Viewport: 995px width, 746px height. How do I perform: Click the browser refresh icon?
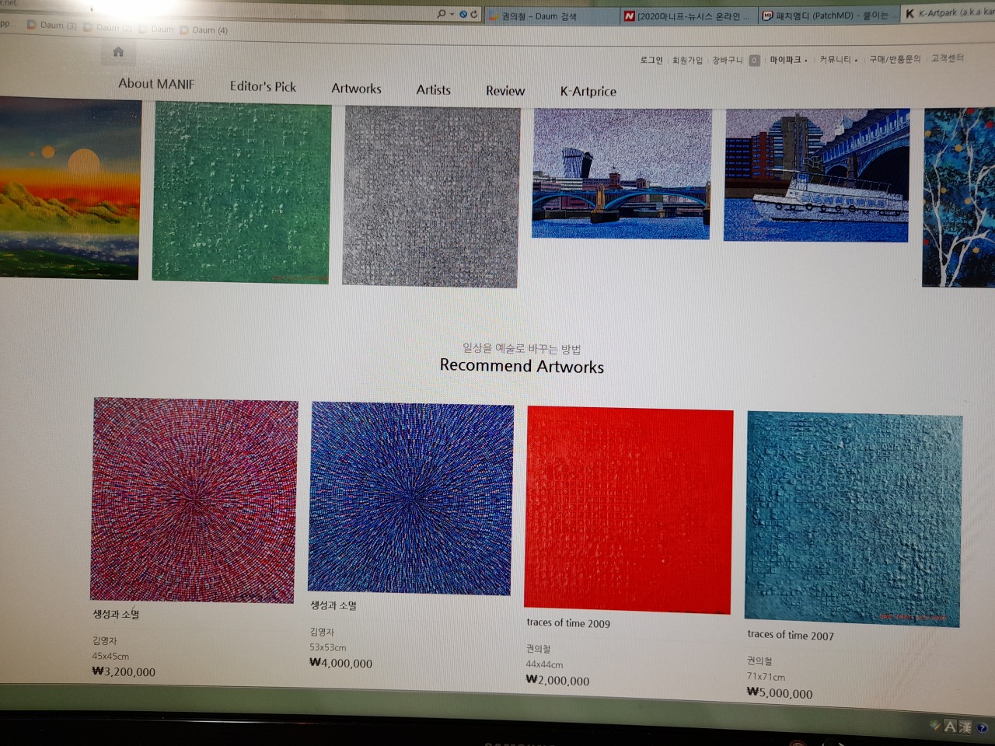[x=474, y=15]
